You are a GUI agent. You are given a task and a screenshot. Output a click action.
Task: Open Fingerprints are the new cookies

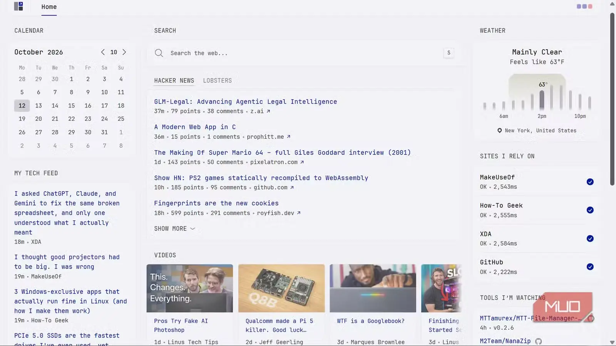click(216, 203)
